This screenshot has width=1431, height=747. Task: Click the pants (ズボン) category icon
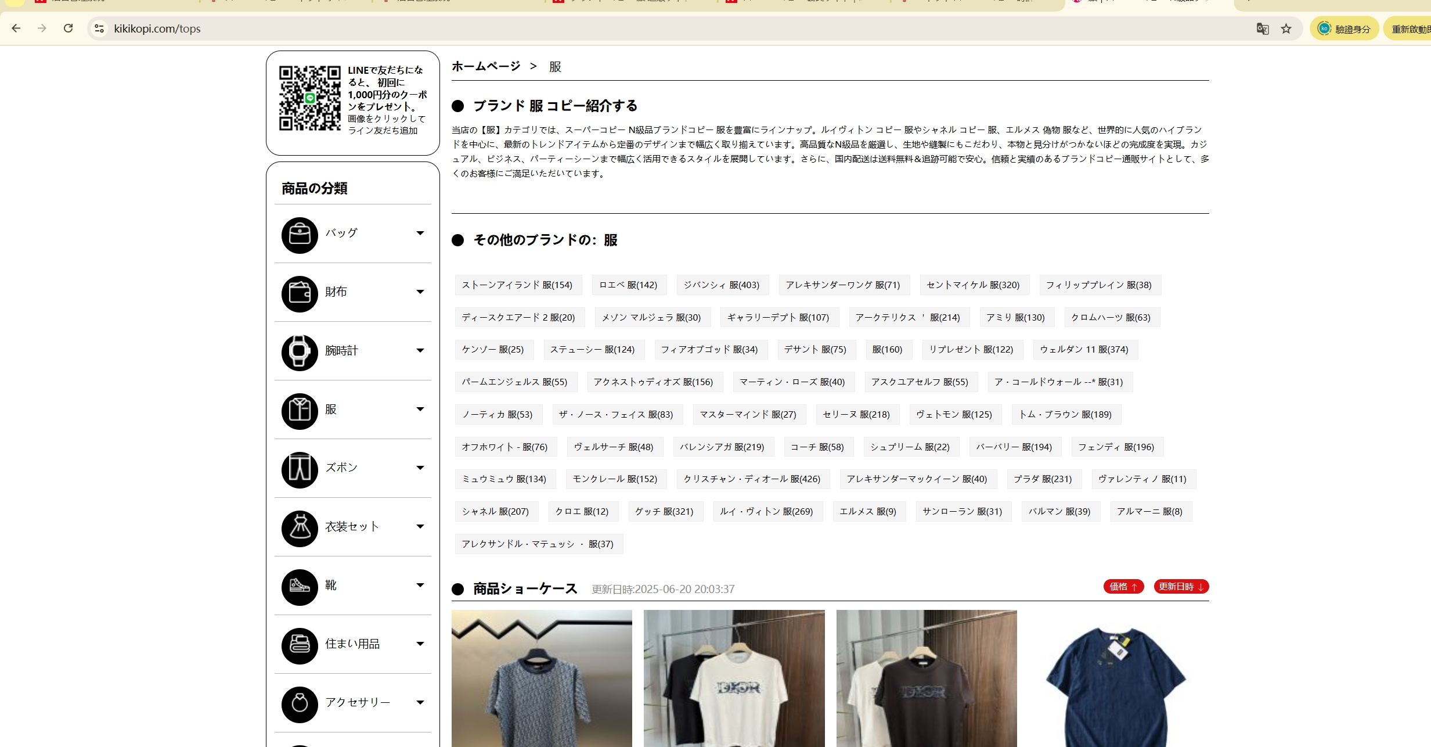[x=300, y=470]
